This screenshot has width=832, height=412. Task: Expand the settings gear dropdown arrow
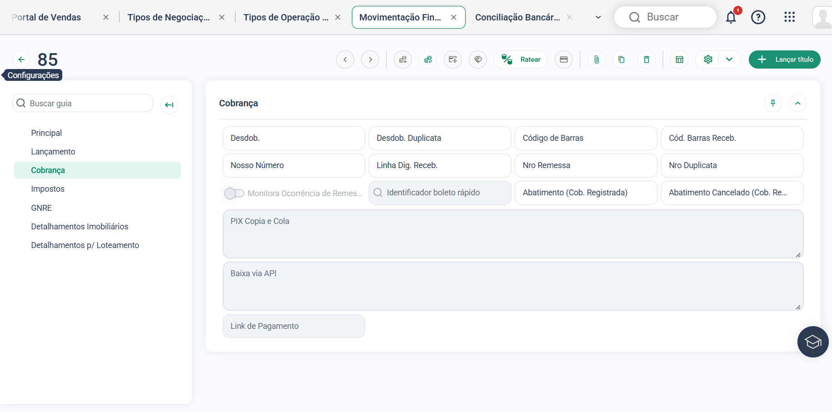729,60
